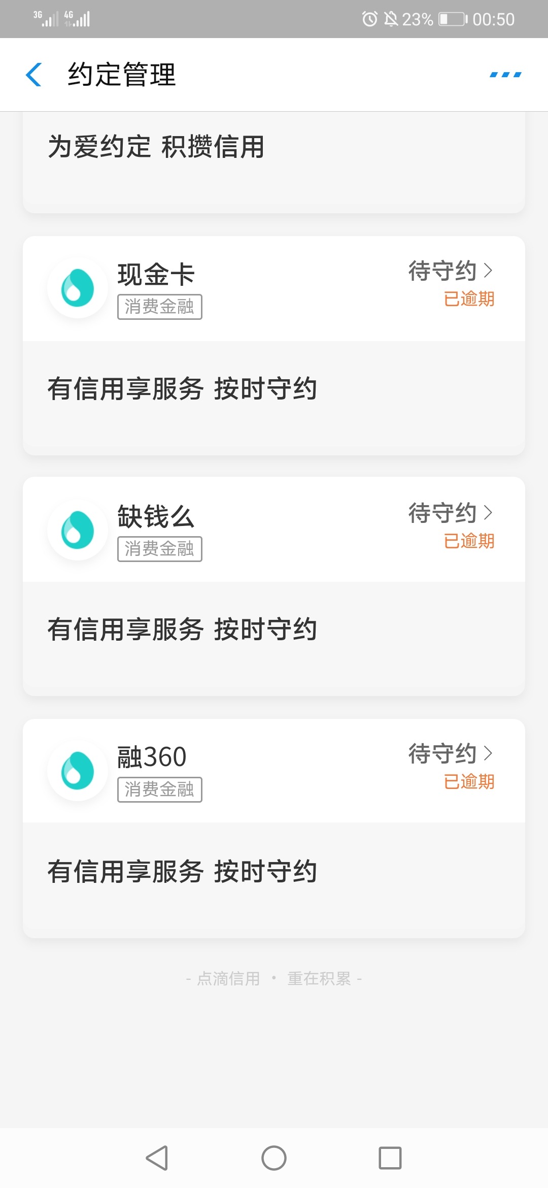Image resolution: width=548 pixels, height=1188 pixels.
Task: Tap the 为爱约定 积攒信用 card
Action: click(x=274, y=162)
